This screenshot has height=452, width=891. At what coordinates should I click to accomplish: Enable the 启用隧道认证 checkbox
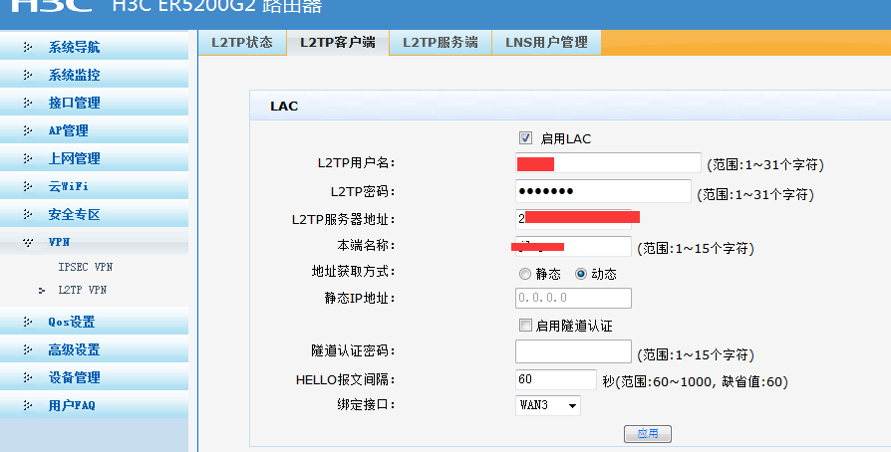point(525,326)
